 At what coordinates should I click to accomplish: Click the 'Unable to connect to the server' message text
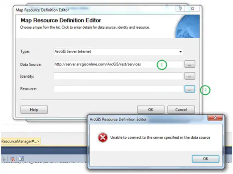tap(160, 137)
